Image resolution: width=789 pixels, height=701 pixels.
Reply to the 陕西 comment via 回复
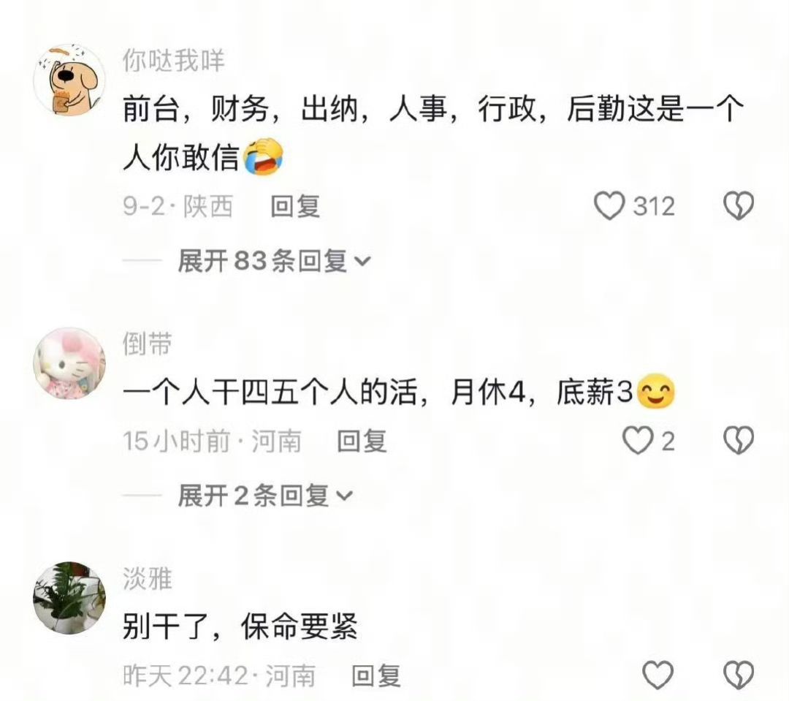(295, 206)
